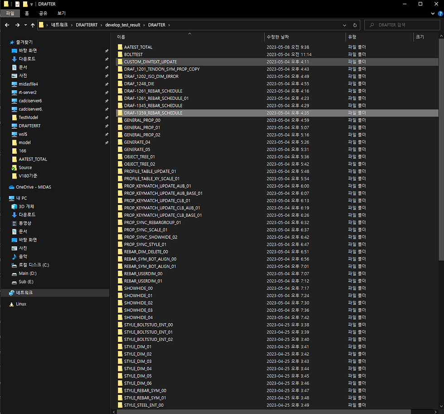Open the address bar history dropdown
Viewport: 444px width, 414px height.
(344, 25)
